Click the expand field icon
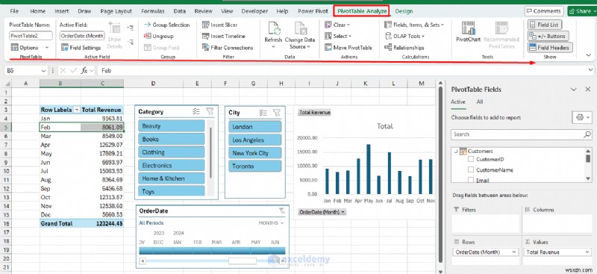 [x=130, y=28]
